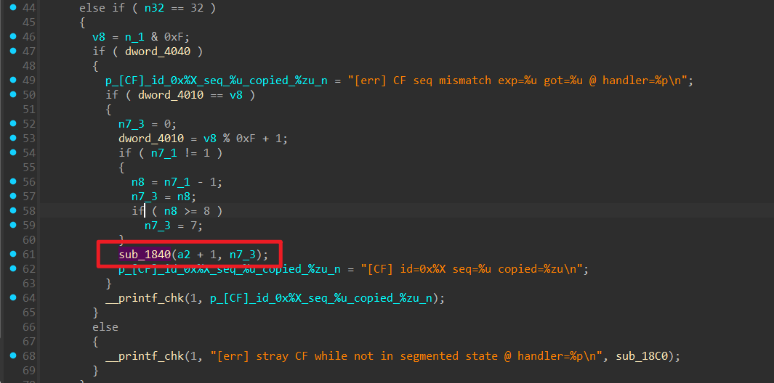Viewport: 774px width, 383px height.
Task: Toggle the breakpoint dot on line 61
Action: point(14,255)
